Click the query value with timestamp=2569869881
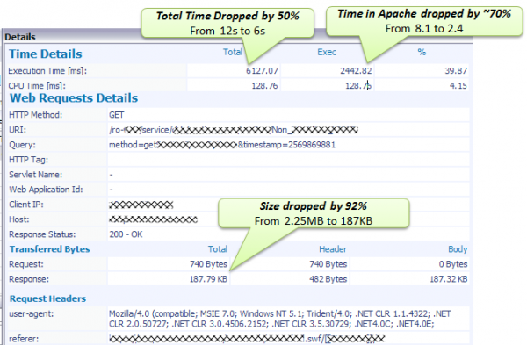 coord(222,145)
